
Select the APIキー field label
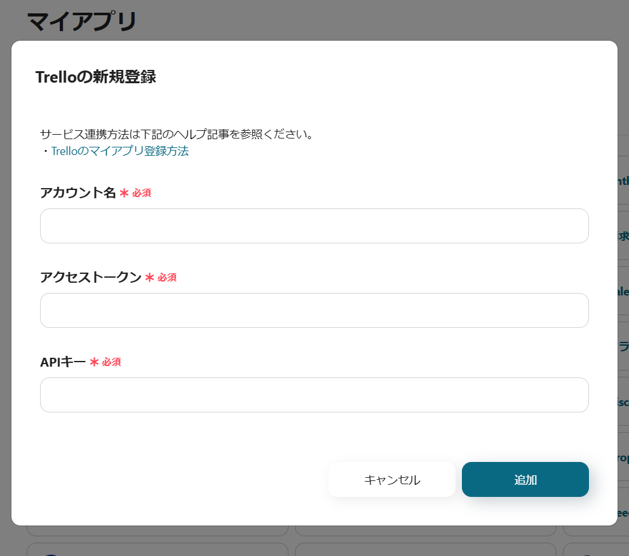click(x=63, y=362)
